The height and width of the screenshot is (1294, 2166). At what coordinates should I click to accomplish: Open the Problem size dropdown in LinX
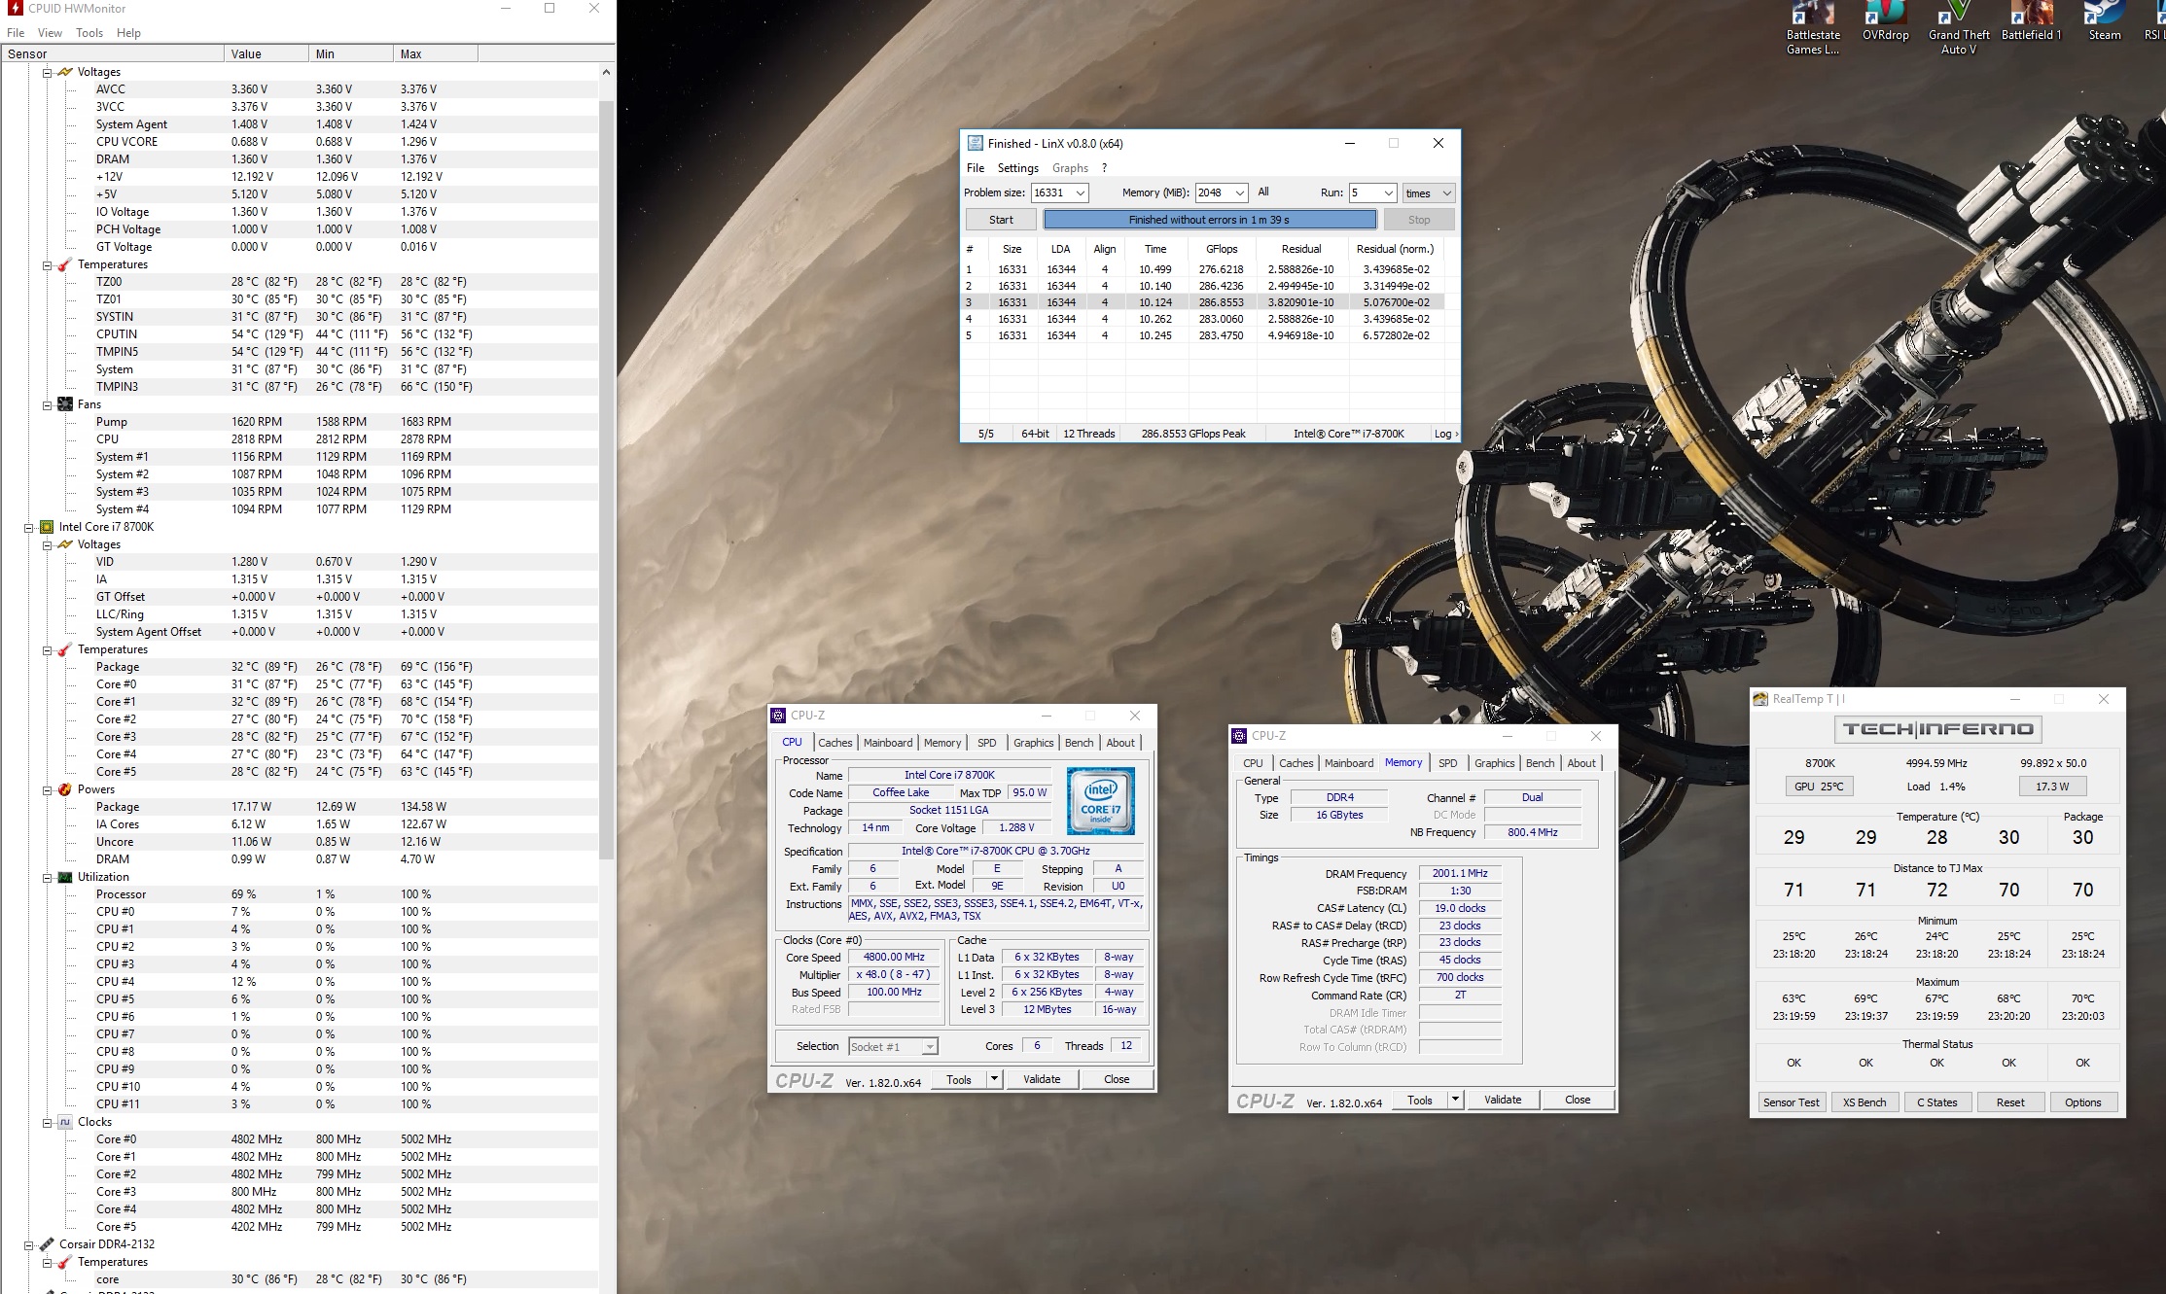point(1080,192)
